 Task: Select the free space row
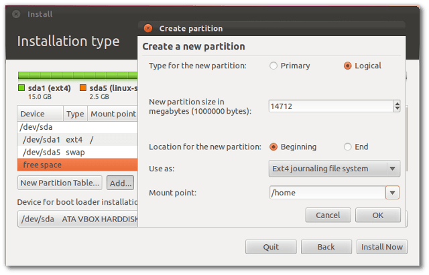point(78,165)
